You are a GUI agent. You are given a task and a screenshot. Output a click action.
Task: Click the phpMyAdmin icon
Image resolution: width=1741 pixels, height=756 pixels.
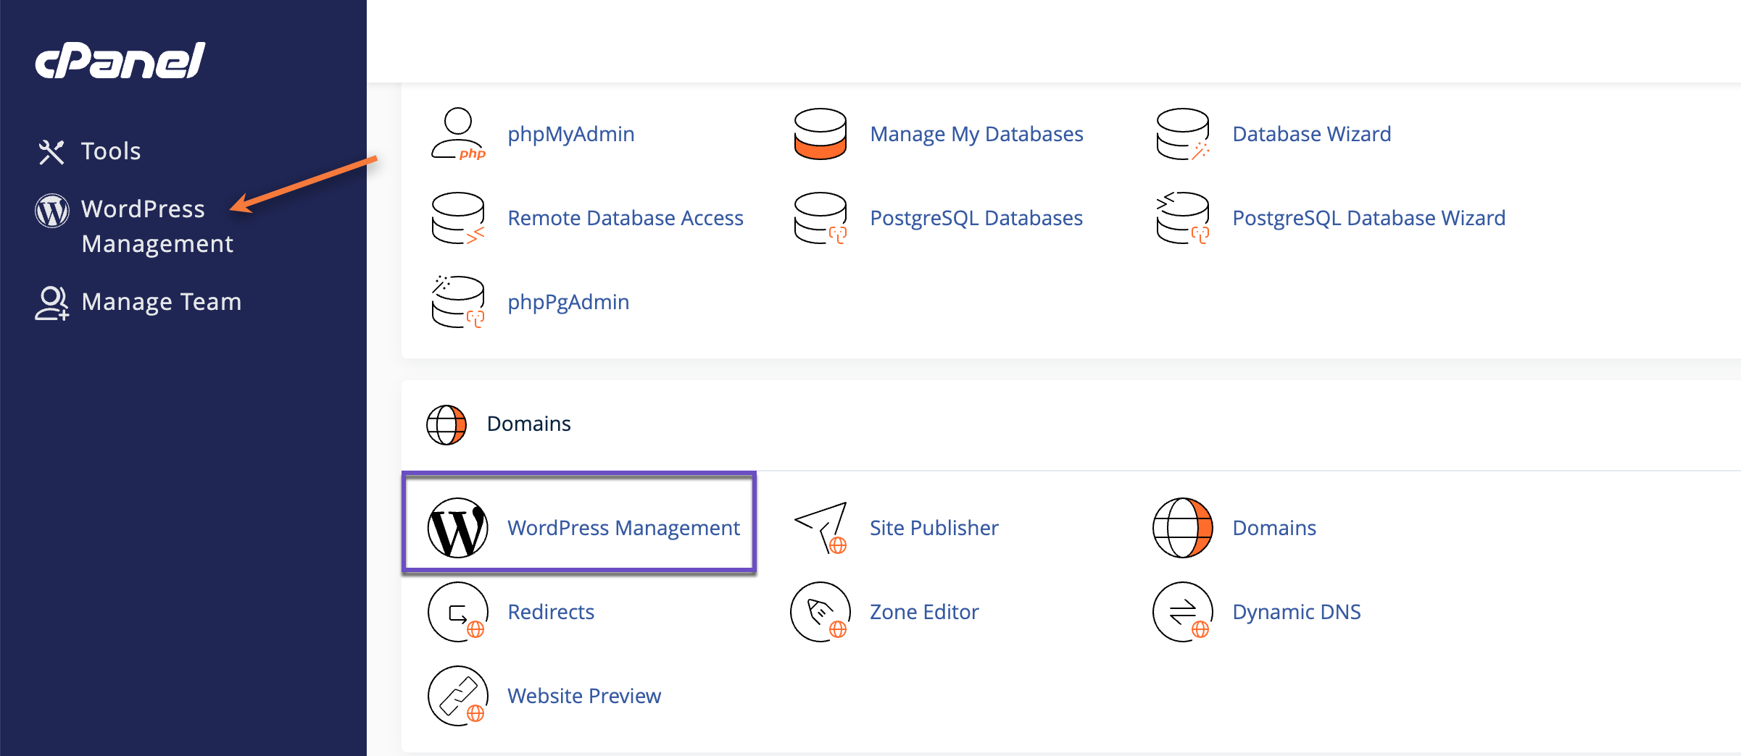[458, 134]
